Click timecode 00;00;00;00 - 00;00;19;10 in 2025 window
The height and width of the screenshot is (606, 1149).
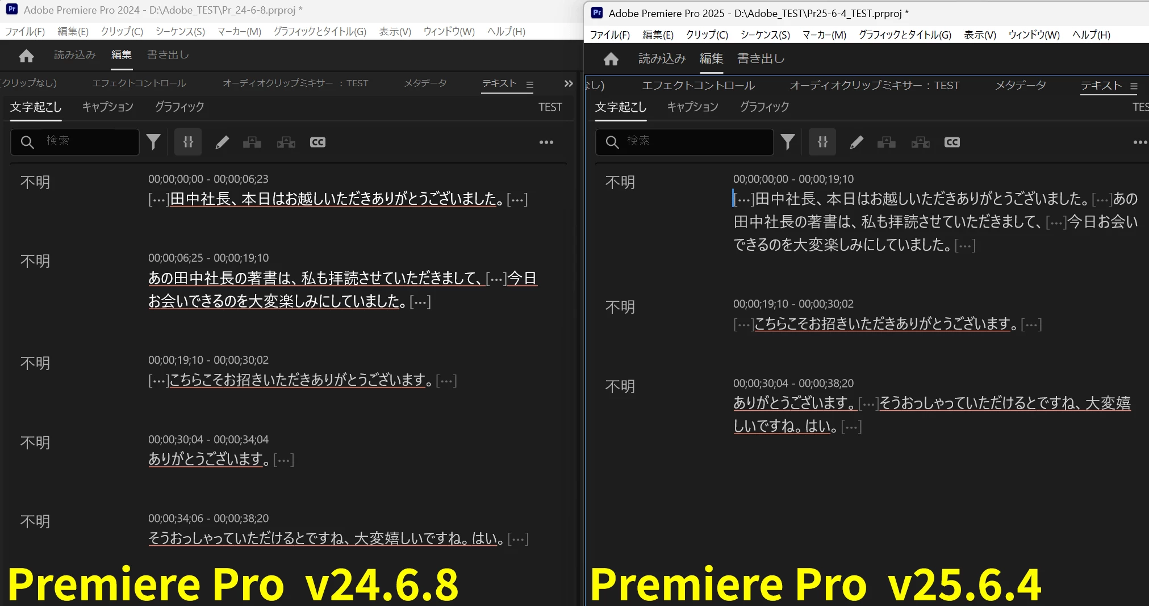793,179
